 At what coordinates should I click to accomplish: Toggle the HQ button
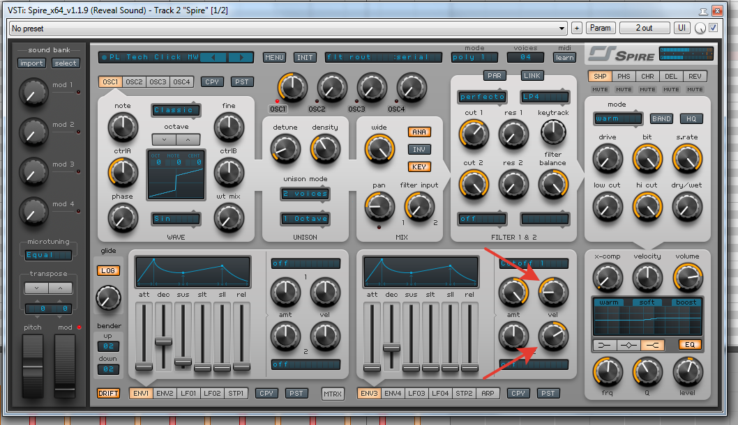pos(691,119)
